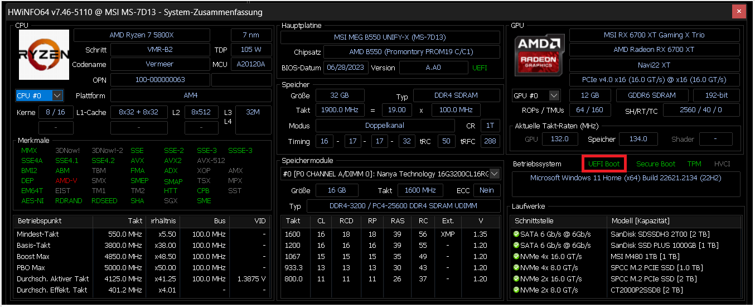Viewport: 755px width, 307px height.
Task: Click the TPM indicator label
Action: pos(694,164)
